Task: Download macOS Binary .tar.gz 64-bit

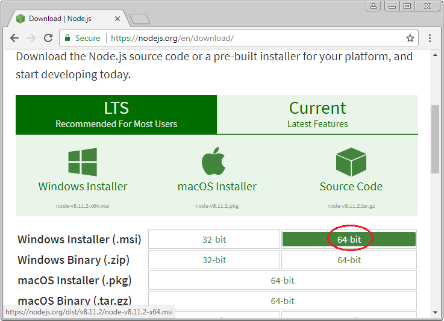Action: click(x=283, y=301)
